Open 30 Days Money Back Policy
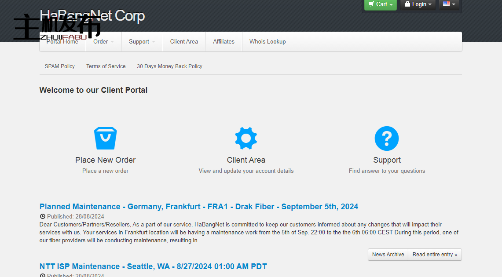 [169, 66]
